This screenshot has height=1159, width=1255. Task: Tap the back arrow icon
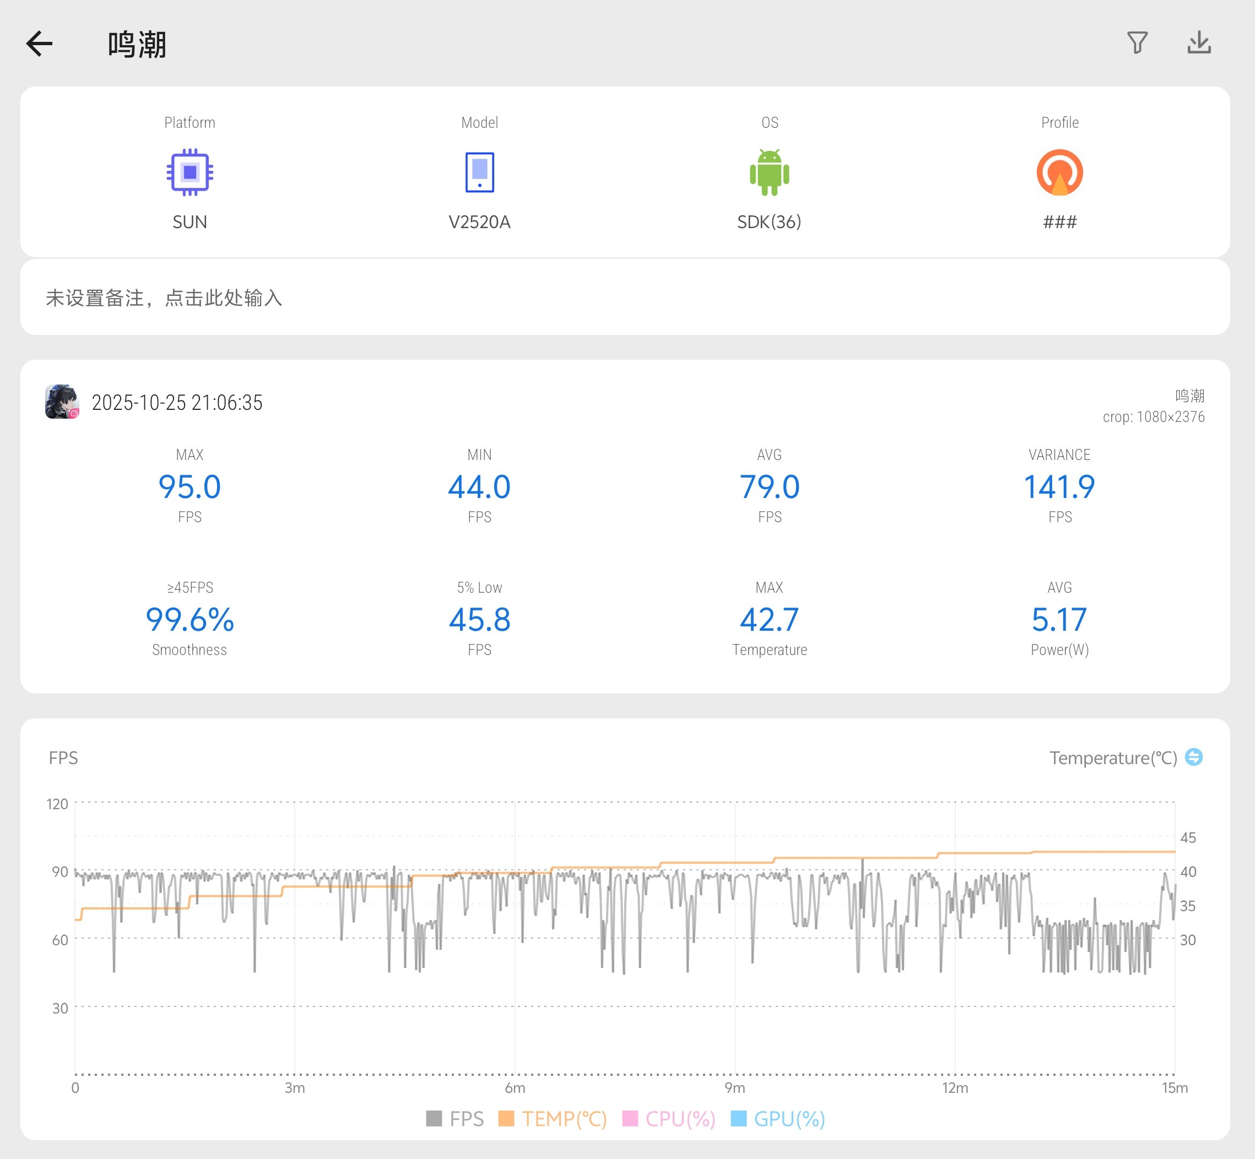click(x=39, y=44)
